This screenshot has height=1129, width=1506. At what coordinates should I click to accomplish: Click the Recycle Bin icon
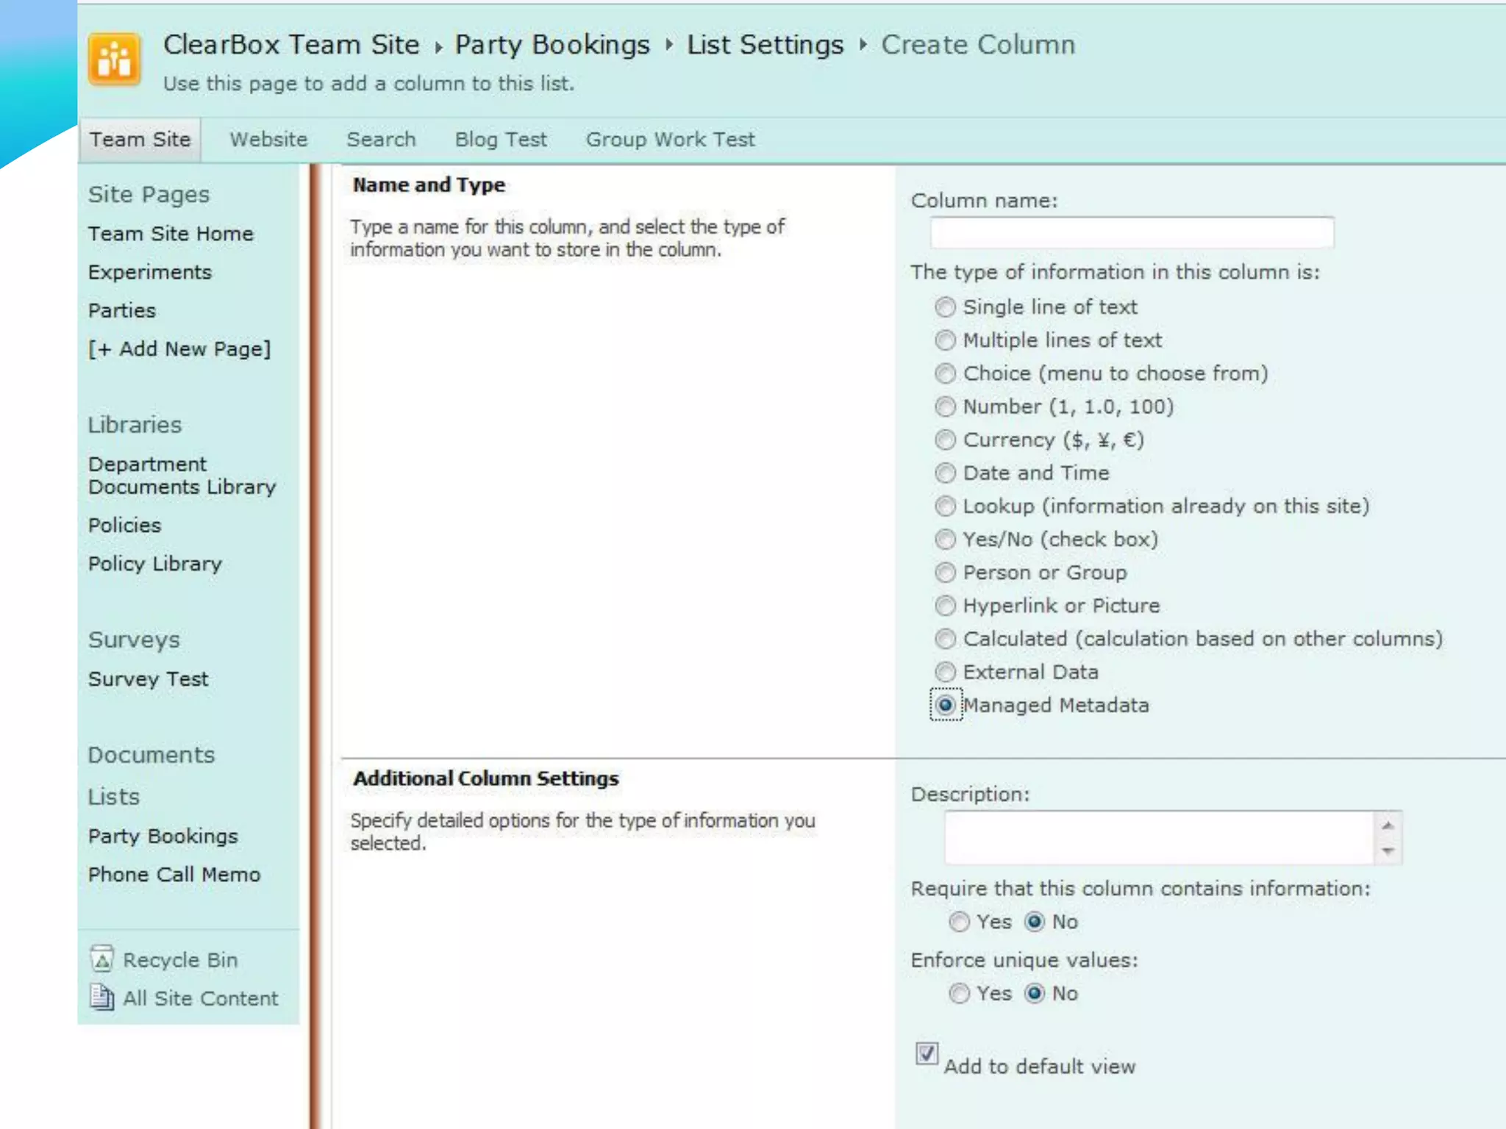point(101,959)
